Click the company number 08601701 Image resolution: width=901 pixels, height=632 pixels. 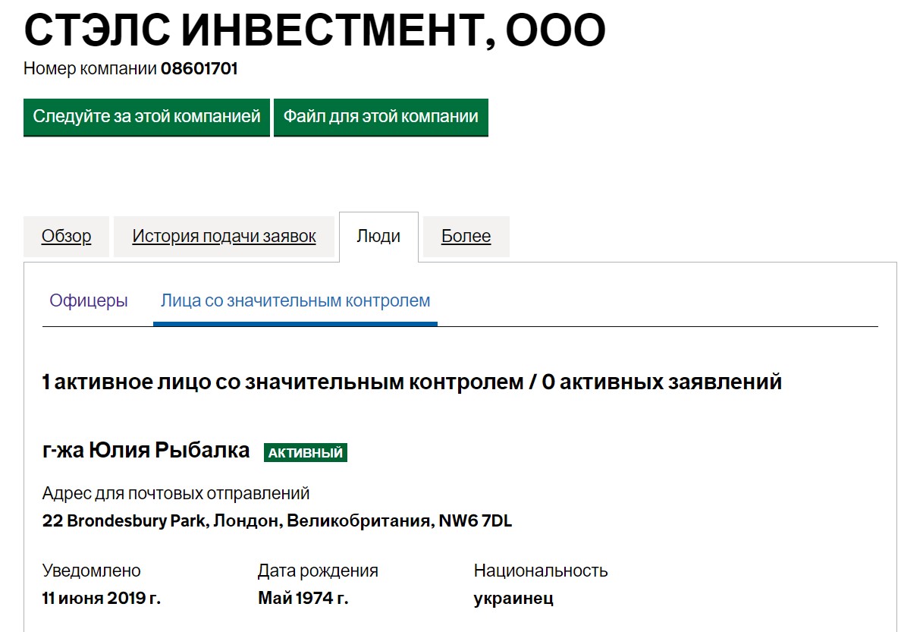pos(199,69)
